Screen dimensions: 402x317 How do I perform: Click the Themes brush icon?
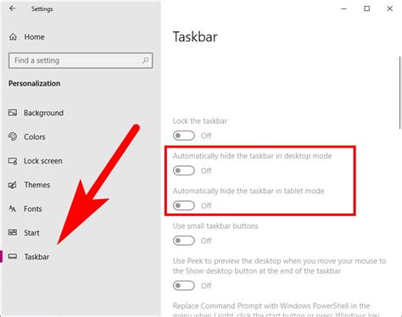(x=13, y=185)
